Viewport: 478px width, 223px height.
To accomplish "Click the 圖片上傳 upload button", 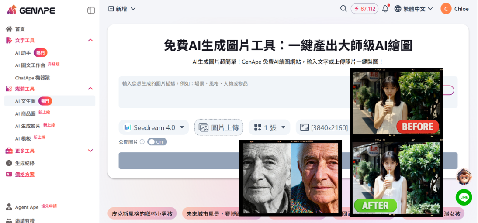I will (x=218, y=127).
